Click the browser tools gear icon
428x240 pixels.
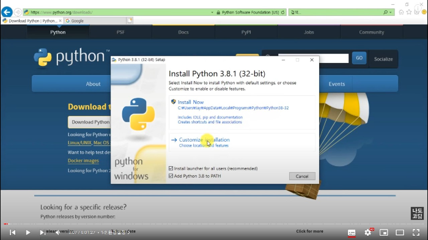point(416,12)
